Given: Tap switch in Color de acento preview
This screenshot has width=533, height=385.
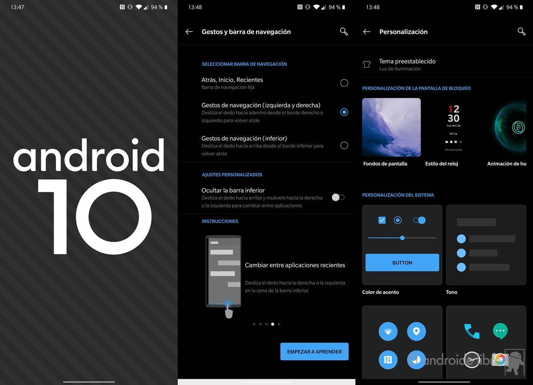Looking at the screenshot, I should [419, 220].
